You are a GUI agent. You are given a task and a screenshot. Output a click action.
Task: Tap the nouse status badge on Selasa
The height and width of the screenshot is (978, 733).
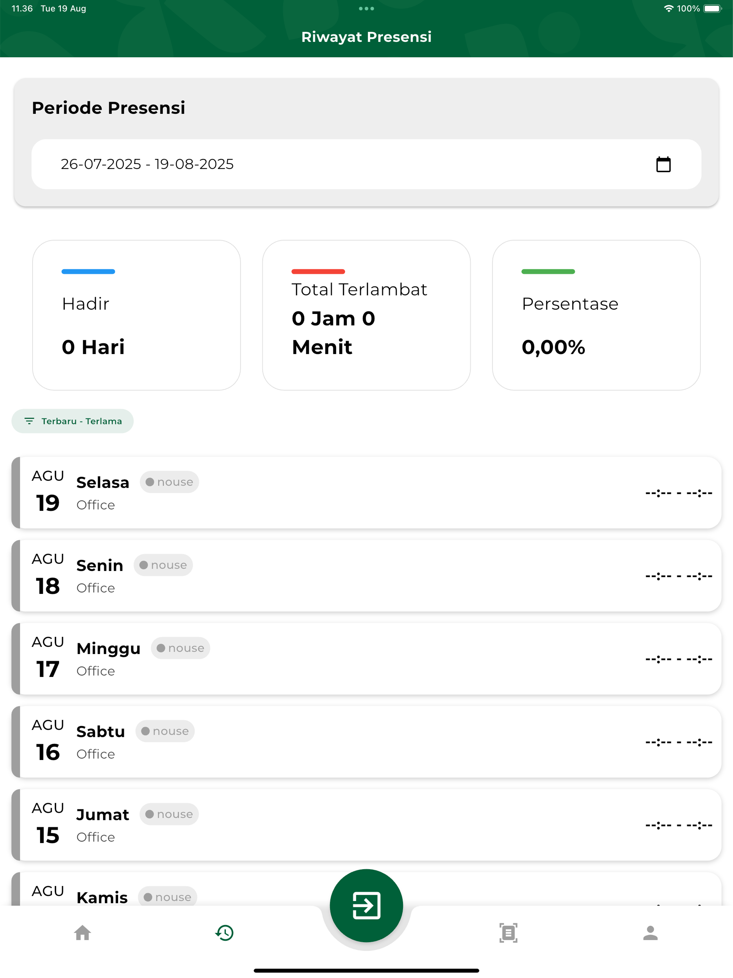click(x=169, y=482)
